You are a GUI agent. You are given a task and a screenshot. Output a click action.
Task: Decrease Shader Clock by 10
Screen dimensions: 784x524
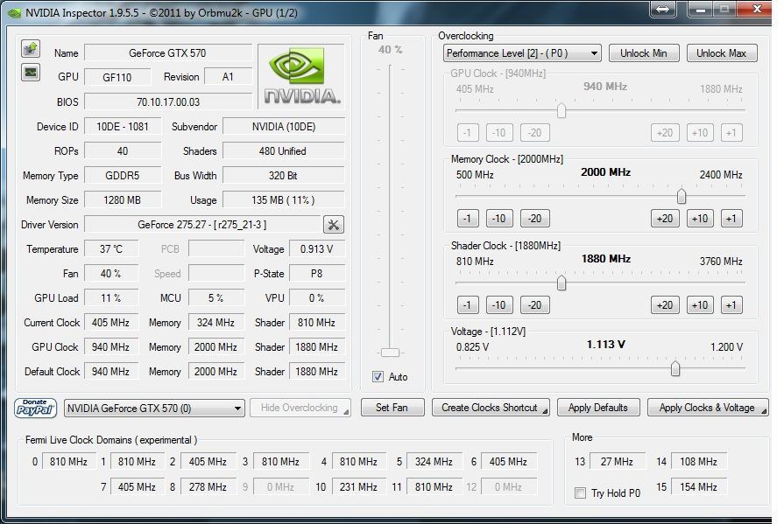pos(499,304)
